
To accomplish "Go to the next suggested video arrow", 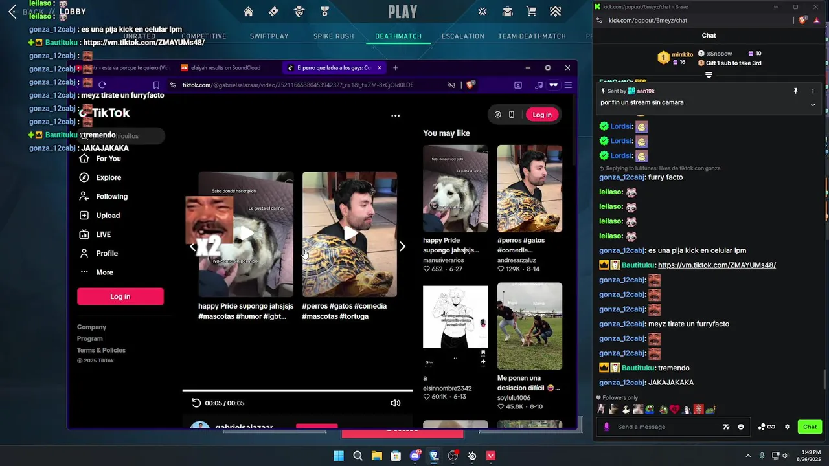I will tap(402, 247).
